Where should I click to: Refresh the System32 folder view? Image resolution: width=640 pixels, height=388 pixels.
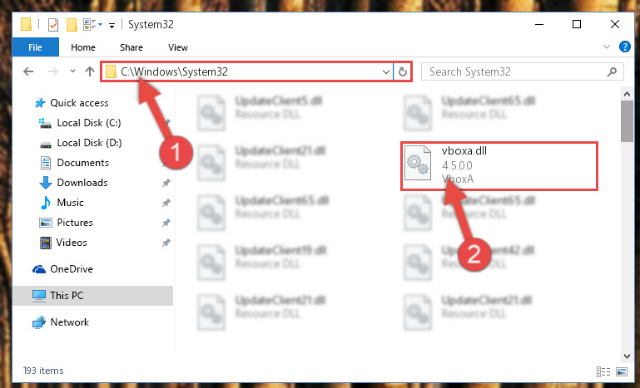click(403, 71)
